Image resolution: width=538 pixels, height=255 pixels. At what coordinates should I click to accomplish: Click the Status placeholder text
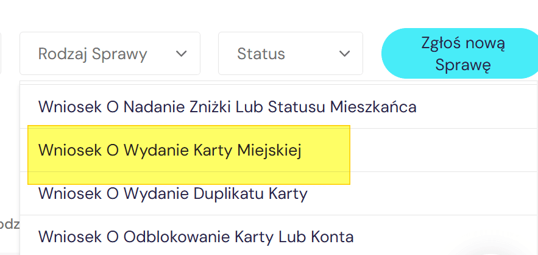click(x=261, y=54)
